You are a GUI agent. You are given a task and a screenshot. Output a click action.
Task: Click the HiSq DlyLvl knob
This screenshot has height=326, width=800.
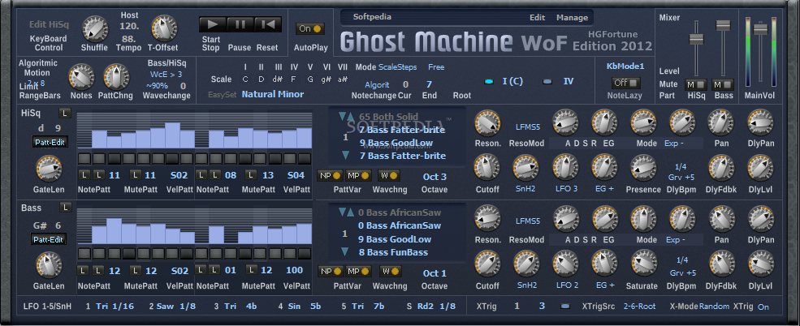click(x=760, y=168)
